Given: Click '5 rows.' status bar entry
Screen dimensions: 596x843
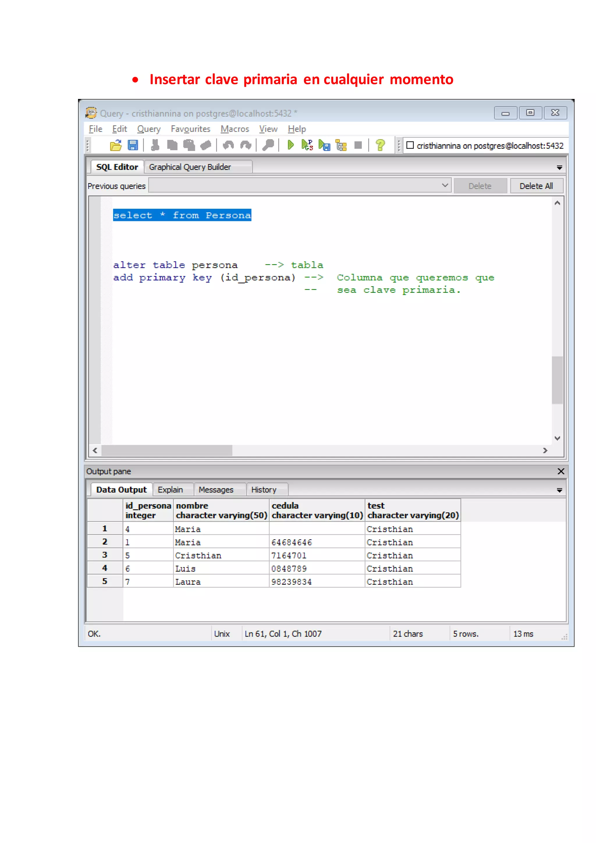Looking at the screenshot, I should pyautogui.click(x=465, y=634).
